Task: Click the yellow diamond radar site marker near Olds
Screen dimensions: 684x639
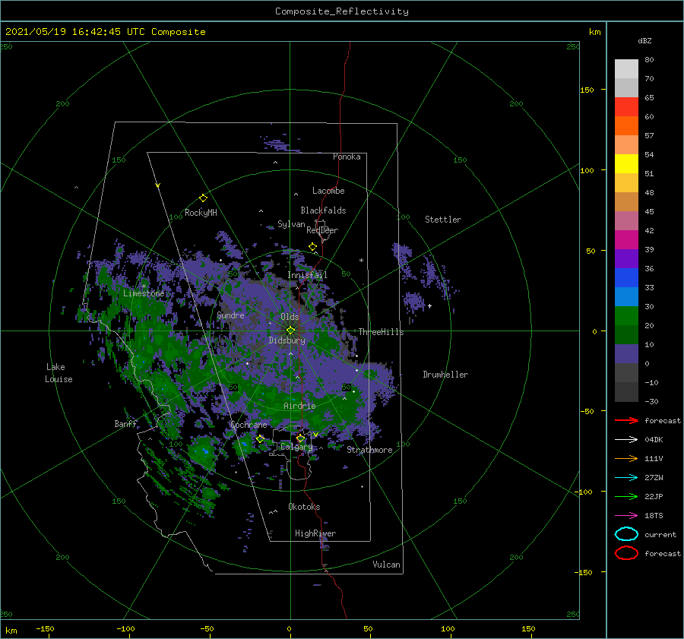Action: tap(290, 331)
